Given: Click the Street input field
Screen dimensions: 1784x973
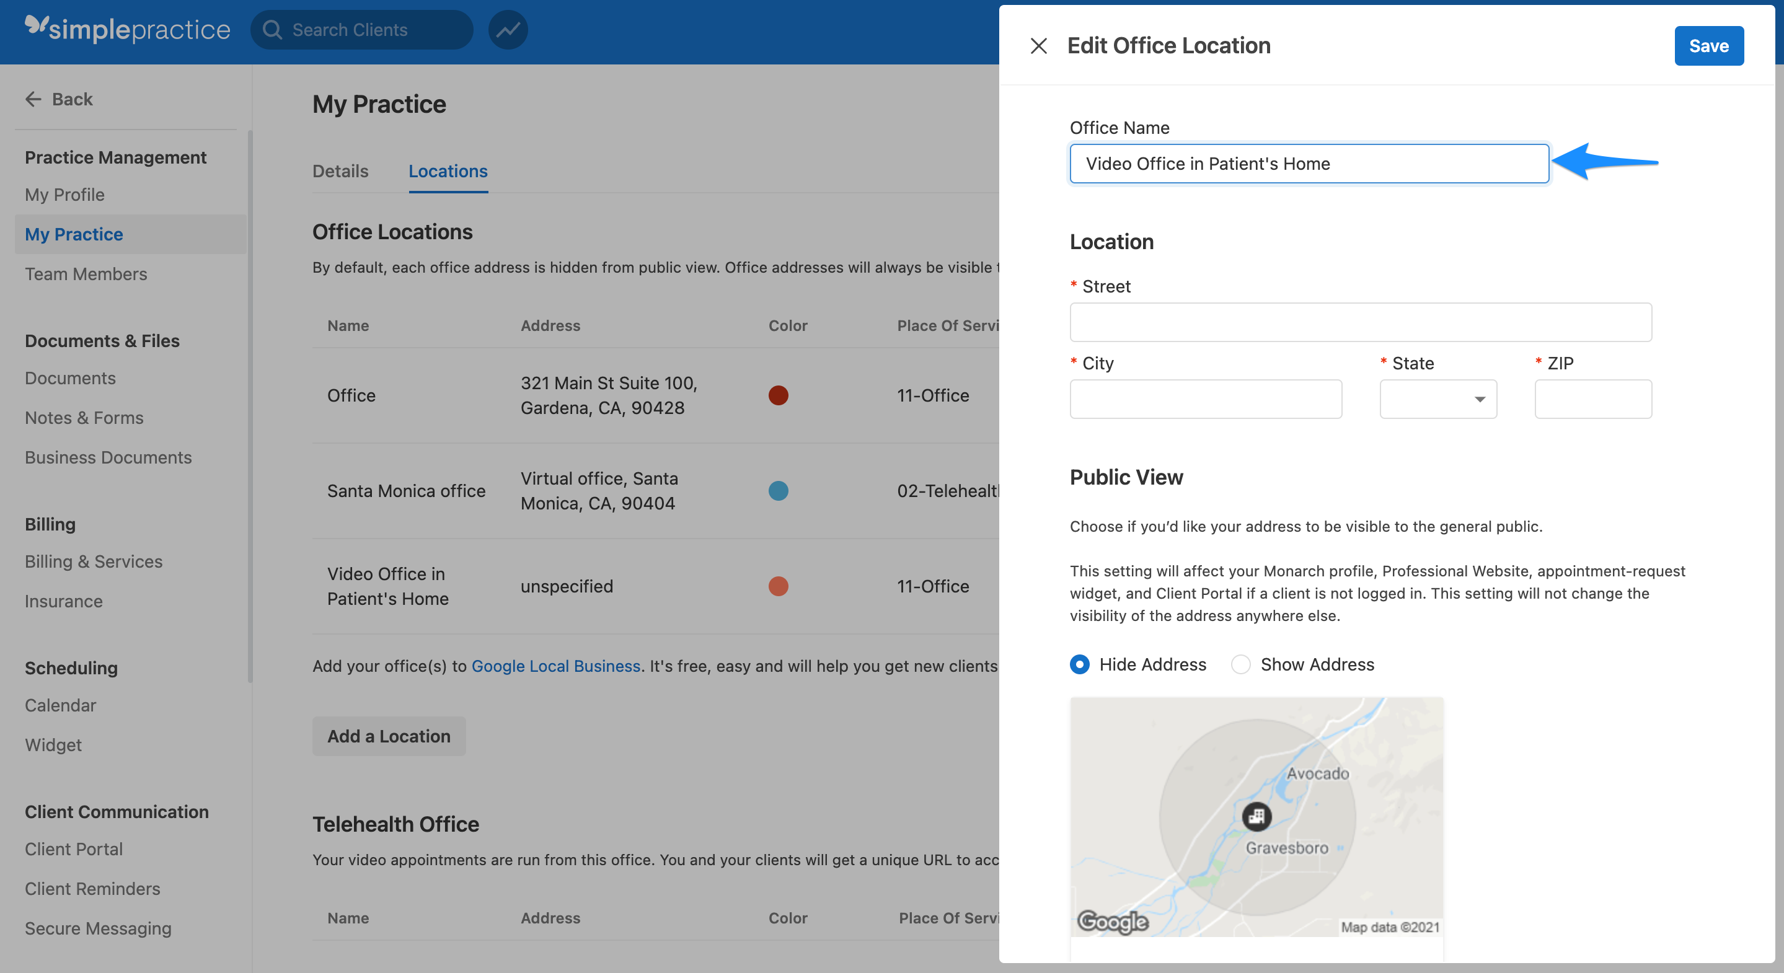Looking at the screenshot, I should 1360,322.
